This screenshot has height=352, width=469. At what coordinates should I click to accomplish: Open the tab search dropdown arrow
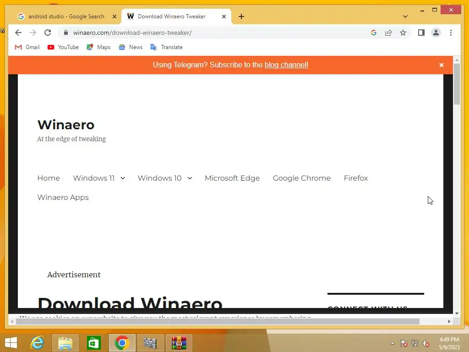click(x=405, y=16)
